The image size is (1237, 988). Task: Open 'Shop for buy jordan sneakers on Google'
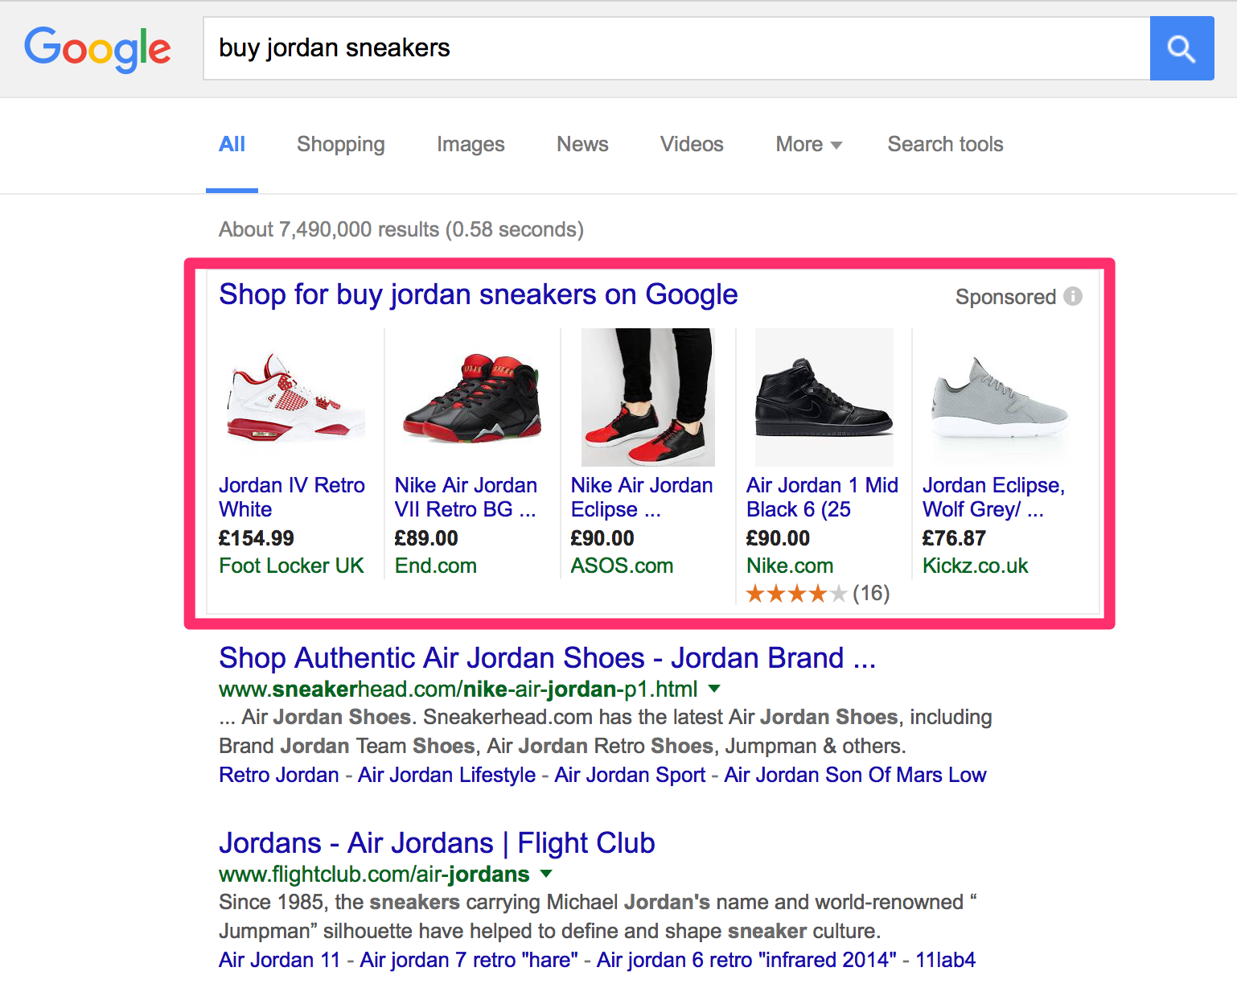coord(479,294)
